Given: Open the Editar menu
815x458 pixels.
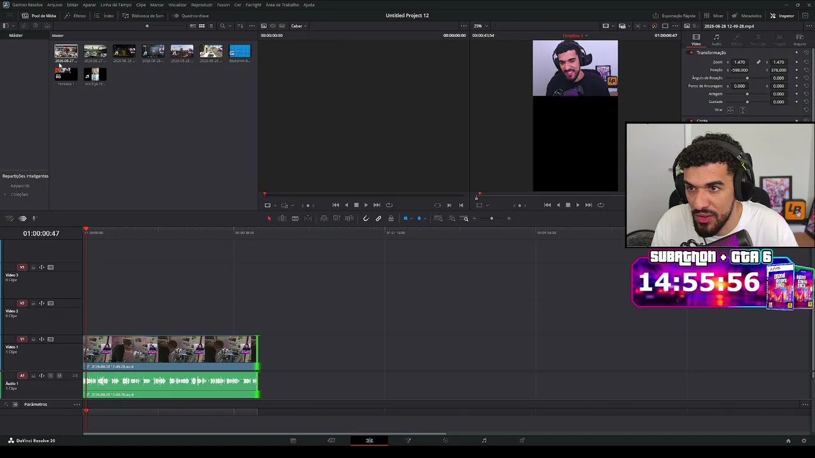Looking at the screenshot, I should pos(73,4).
